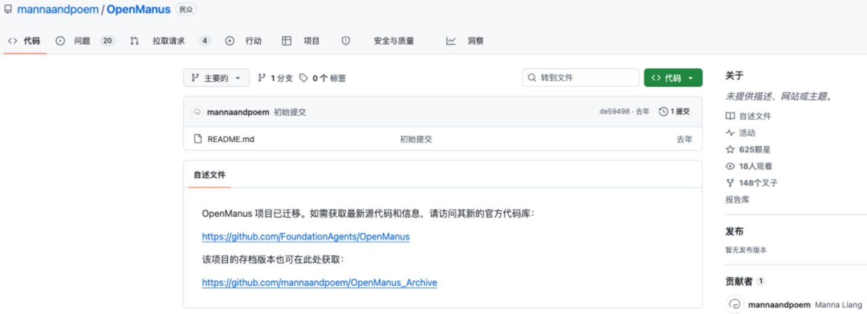Click the 暂无发布版本 text

pos(746,250)
